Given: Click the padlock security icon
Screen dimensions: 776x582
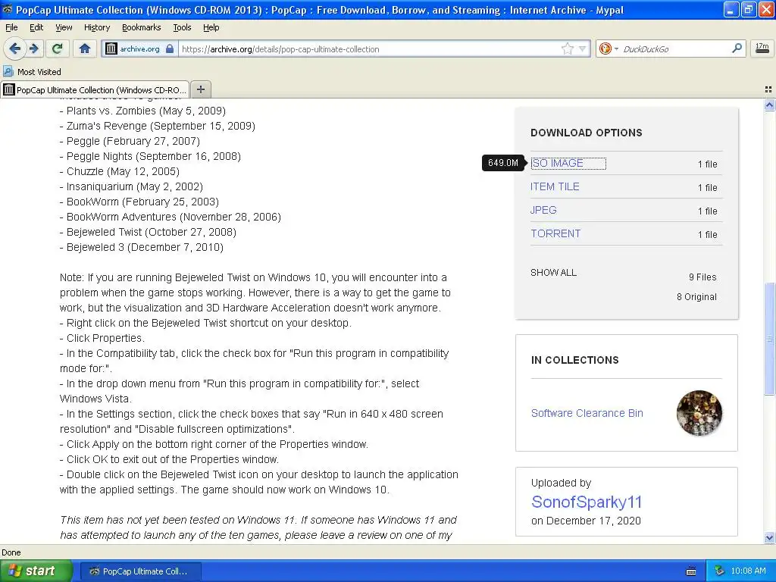Looking at the screenshot, I should [x=170, y=48].
